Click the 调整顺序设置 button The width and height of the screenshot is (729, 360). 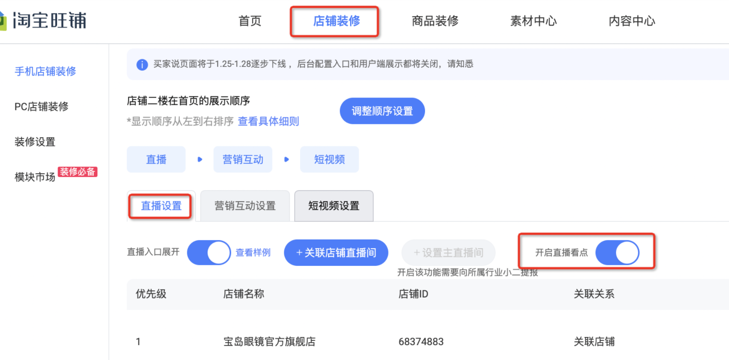382,111
